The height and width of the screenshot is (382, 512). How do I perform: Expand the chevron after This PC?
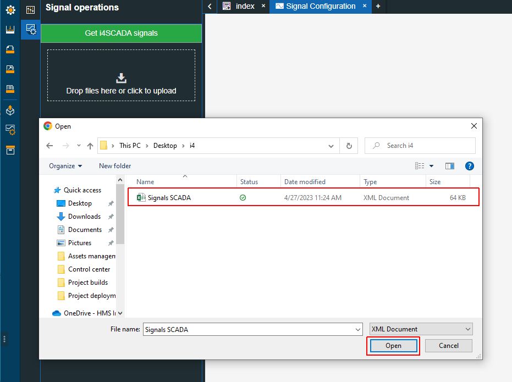point(147,146)
